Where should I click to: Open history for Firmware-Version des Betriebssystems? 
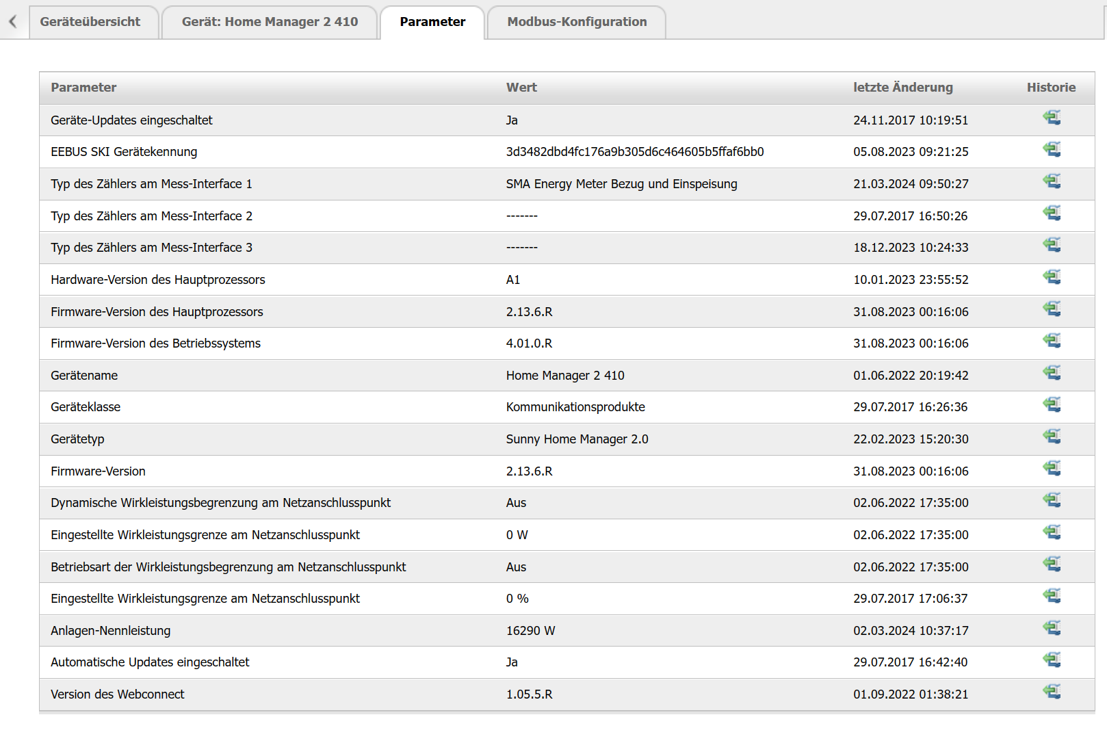click(1052, 341)
